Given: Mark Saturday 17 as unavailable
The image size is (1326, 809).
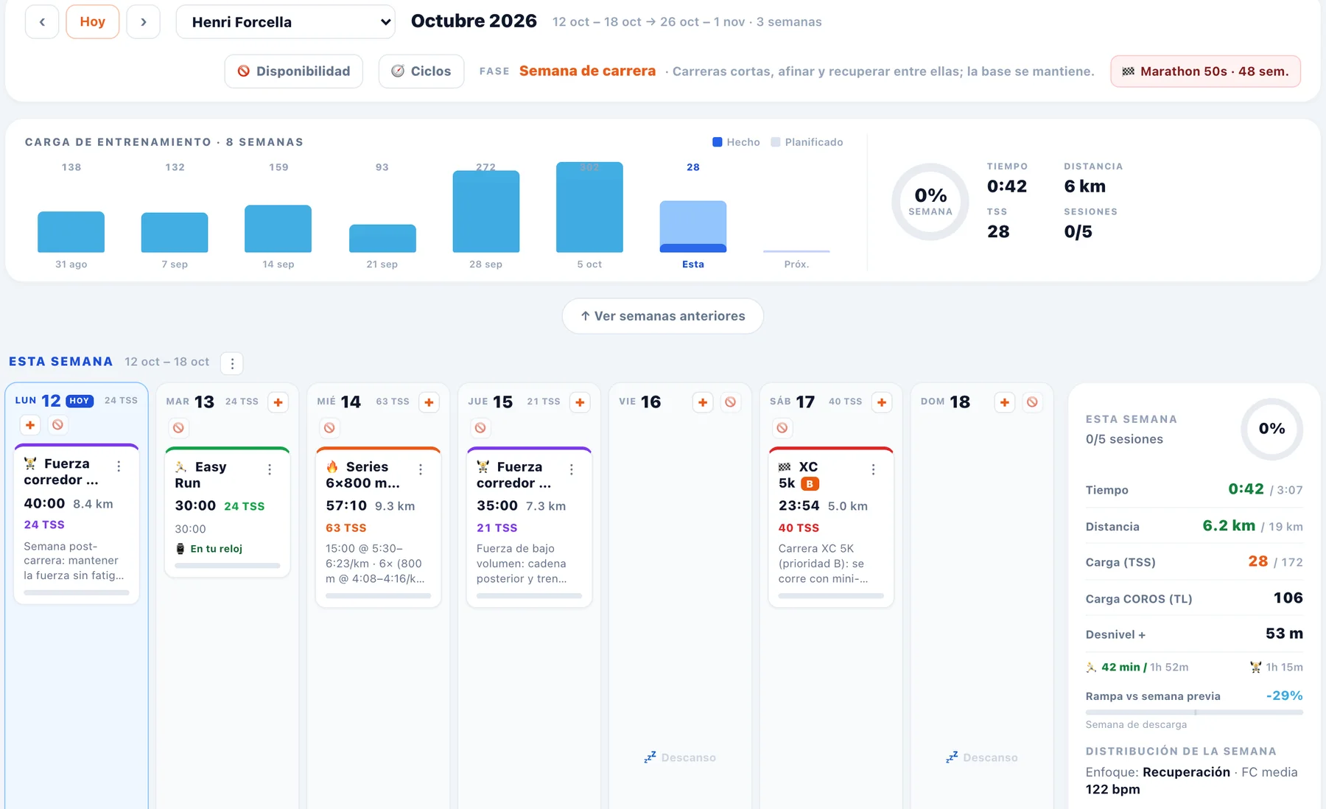Looking at the screenshot, I should click(x=782, y=427).
